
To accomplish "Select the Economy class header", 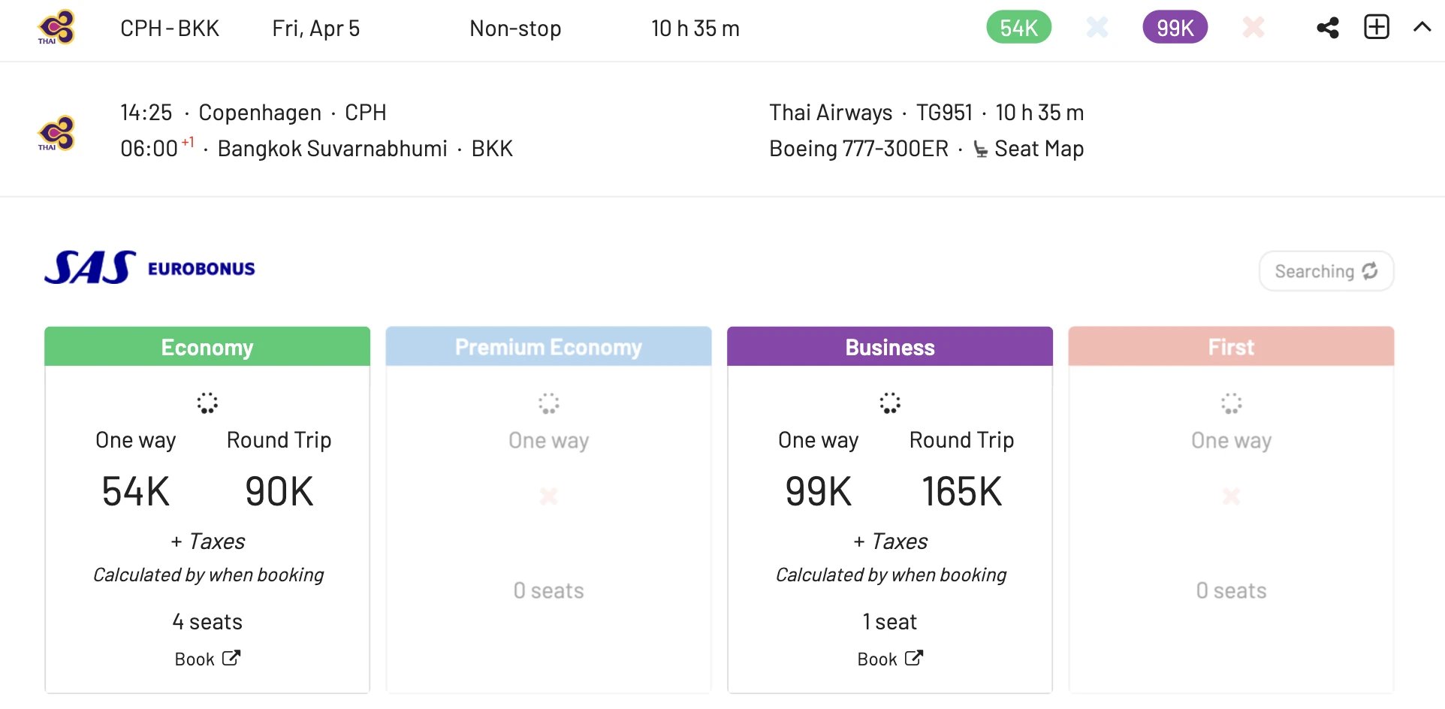I will pos(207,347).
